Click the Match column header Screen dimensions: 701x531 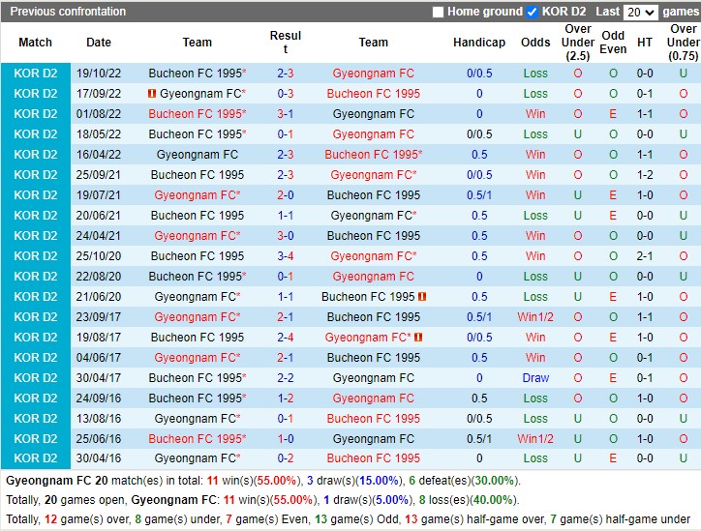tap(35, 43)
